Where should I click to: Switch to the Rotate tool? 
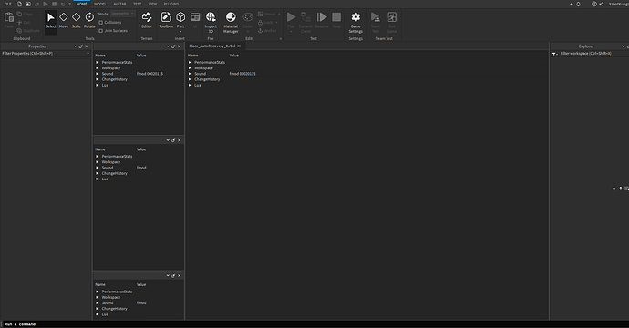point(89,20)
